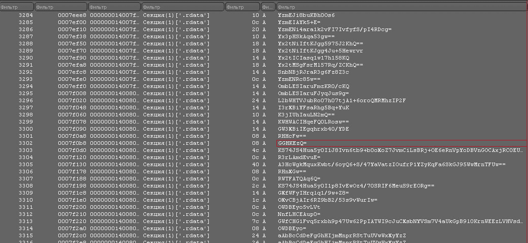Select the string YzmEIAYk5+E=
Screen dimensions: 528x243
point(299,22)
